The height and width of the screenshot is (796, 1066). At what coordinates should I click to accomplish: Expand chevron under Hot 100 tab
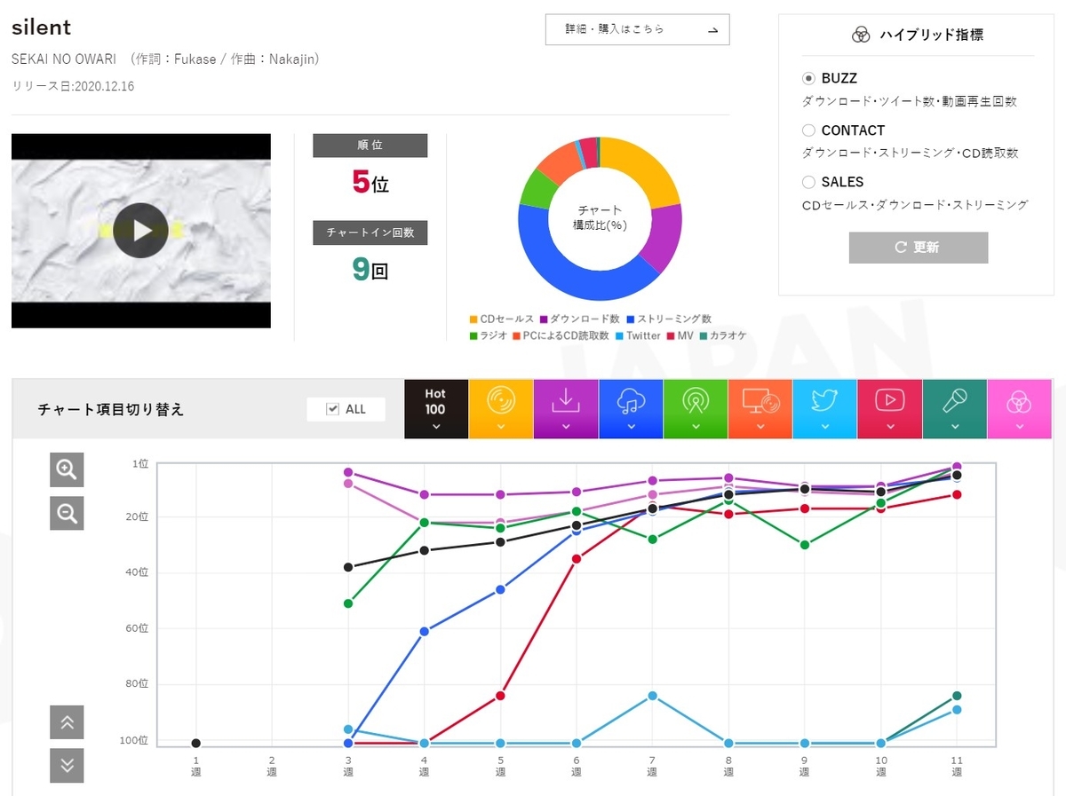[x=436, y=427]
